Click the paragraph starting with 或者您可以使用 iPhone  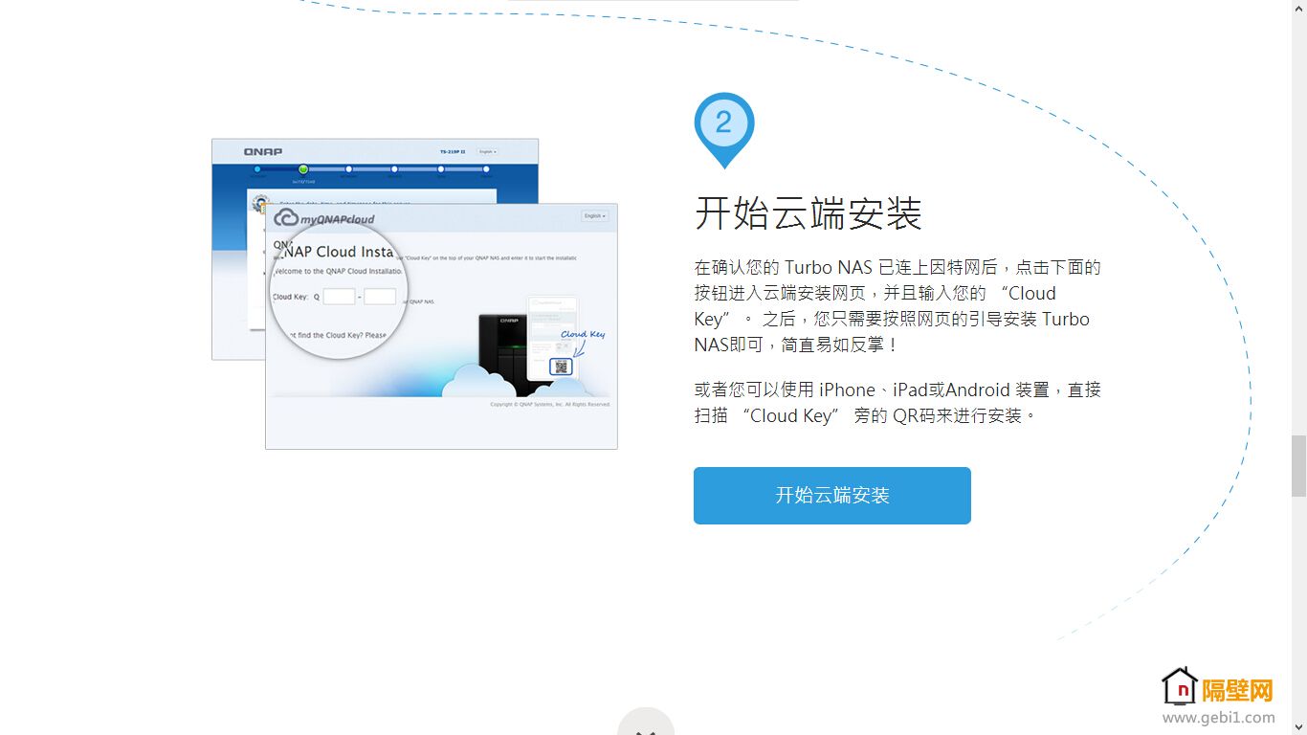point(897,403)
